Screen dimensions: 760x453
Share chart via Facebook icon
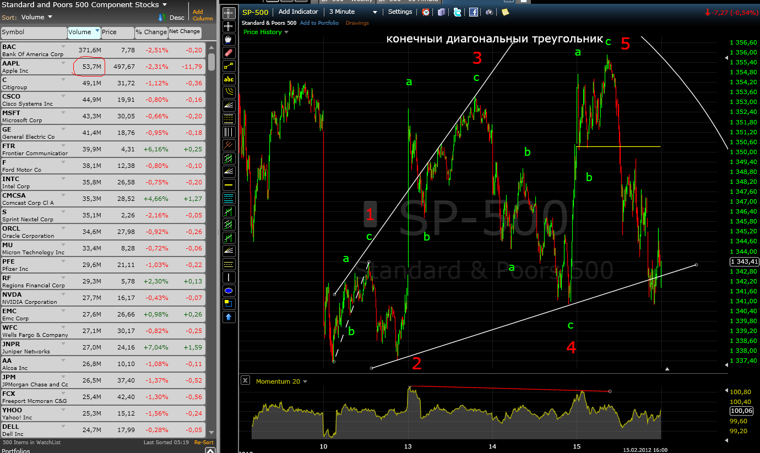point(473,12)
